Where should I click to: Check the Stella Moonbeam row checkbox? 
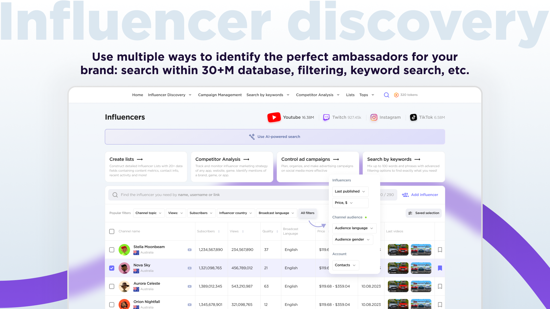[x=112, y=250]
